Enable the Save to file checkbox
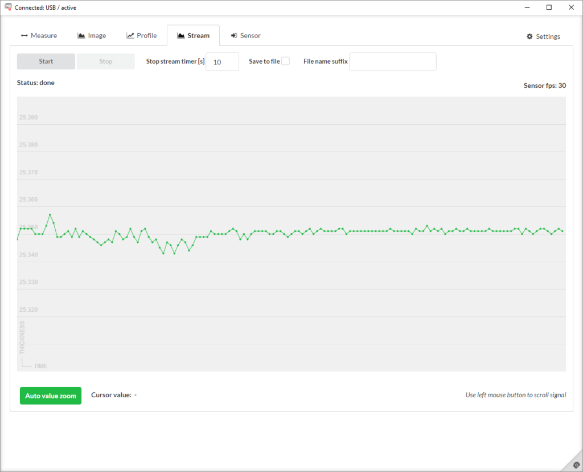583x472 pixels. [286, 61]
